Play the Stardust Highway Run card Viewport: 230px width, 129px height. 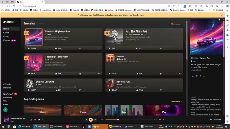pos(29,48)
